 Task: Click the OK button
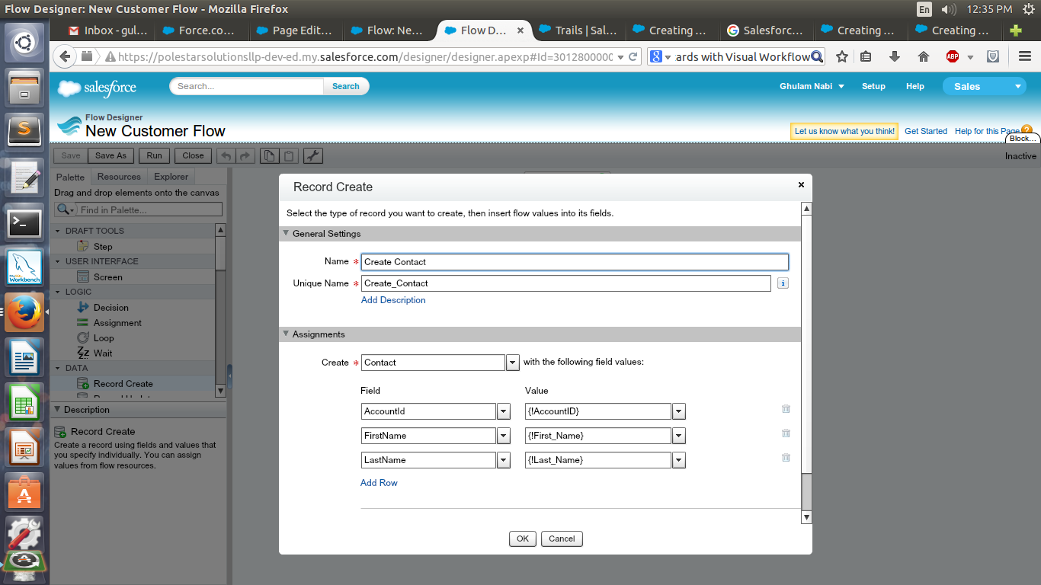[x=522, y=539]
